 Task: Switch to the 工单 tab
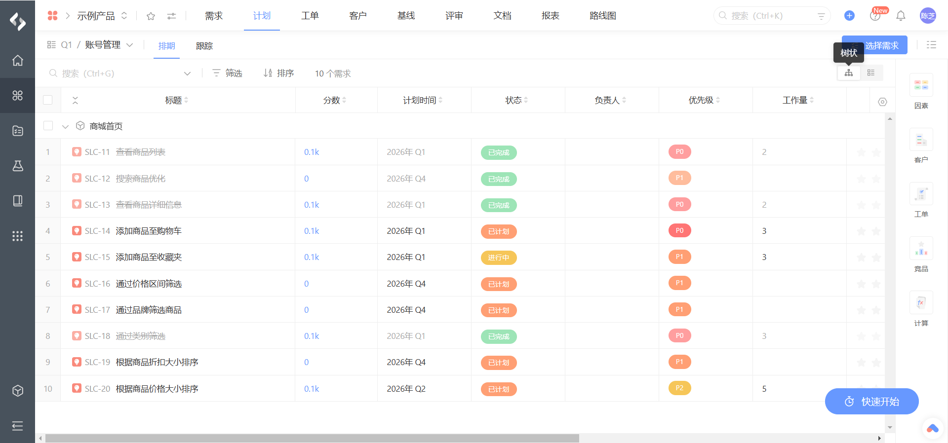(x=310, y=16)
